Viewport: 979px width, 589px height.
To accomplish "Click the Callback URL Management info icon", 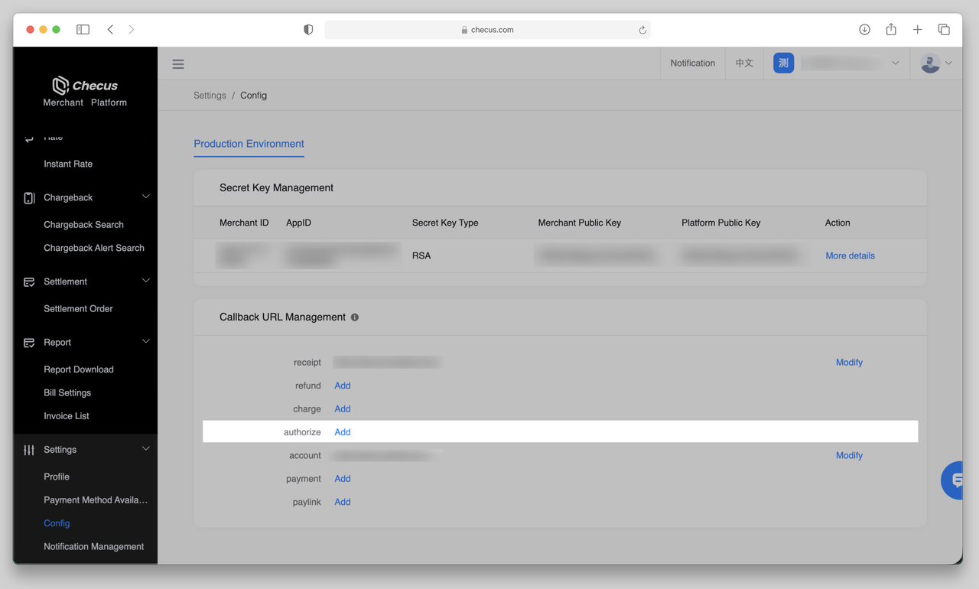I will (355, 317).
